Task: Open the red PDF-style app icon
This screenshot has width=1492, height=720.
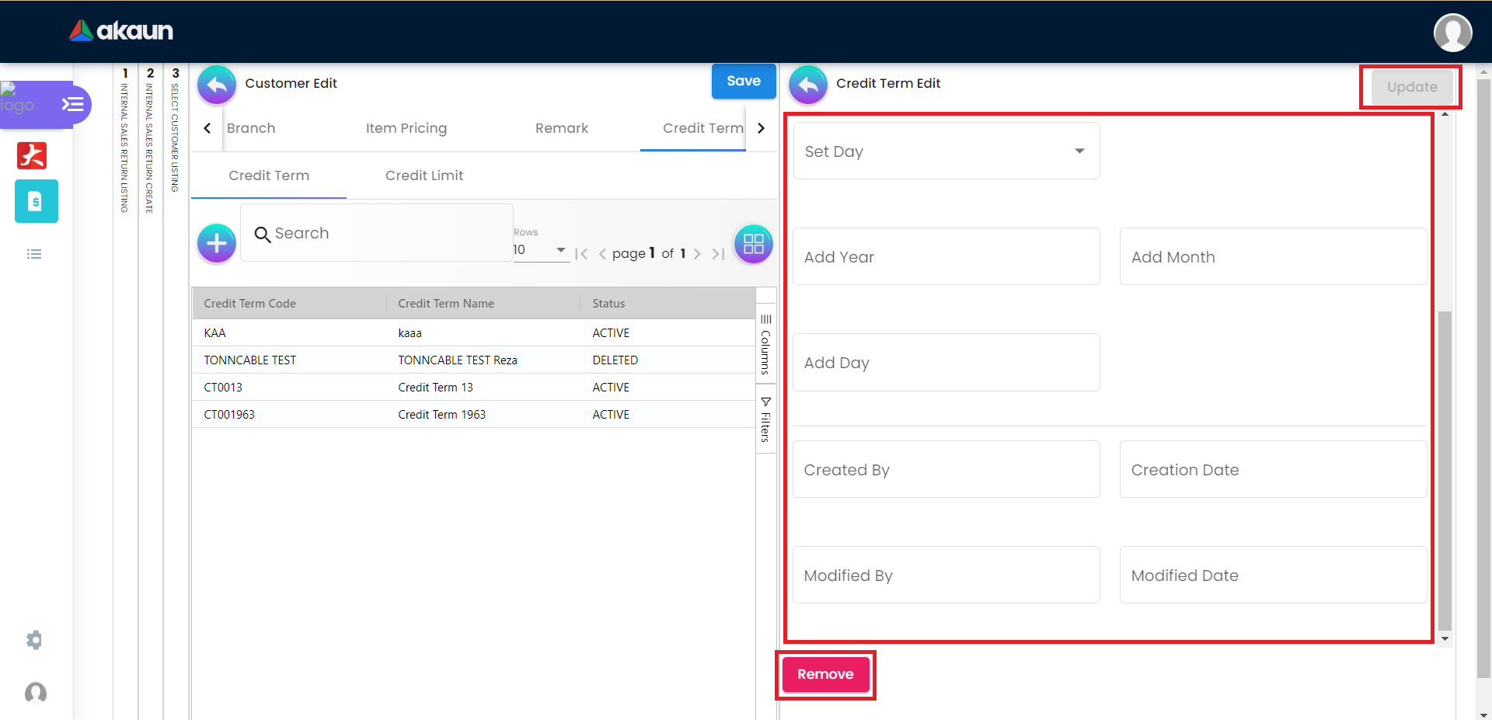Action: tap(32, 155)
